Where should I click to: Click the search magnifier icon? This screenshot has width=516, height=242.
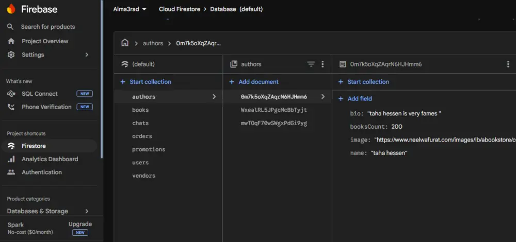(10, 27)
